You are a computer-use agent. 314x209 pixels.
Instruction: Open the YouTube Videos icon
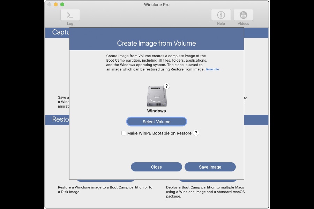243,15
